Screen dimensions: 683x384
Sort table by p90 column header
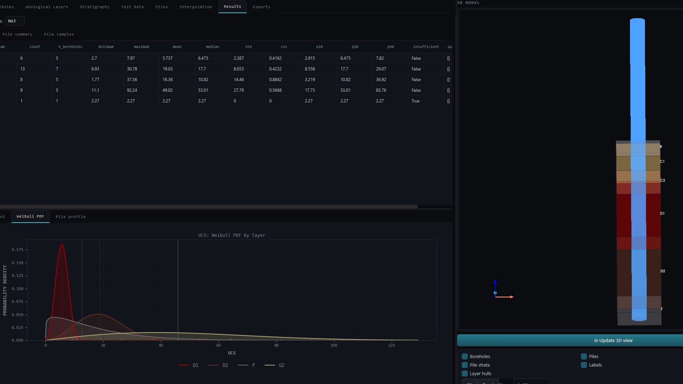391,47
